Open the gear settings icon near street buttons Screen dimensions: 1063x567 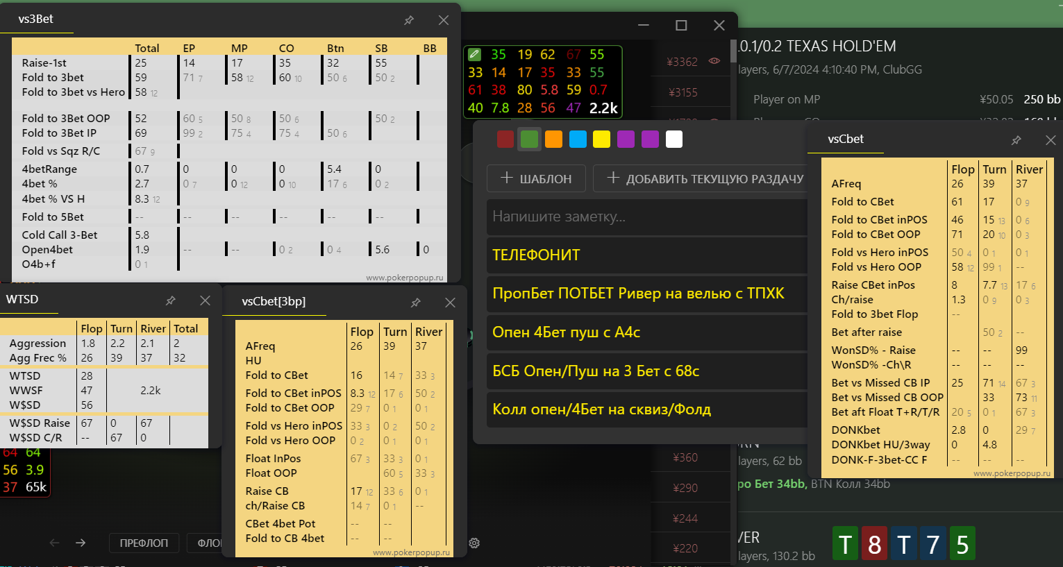474,543
